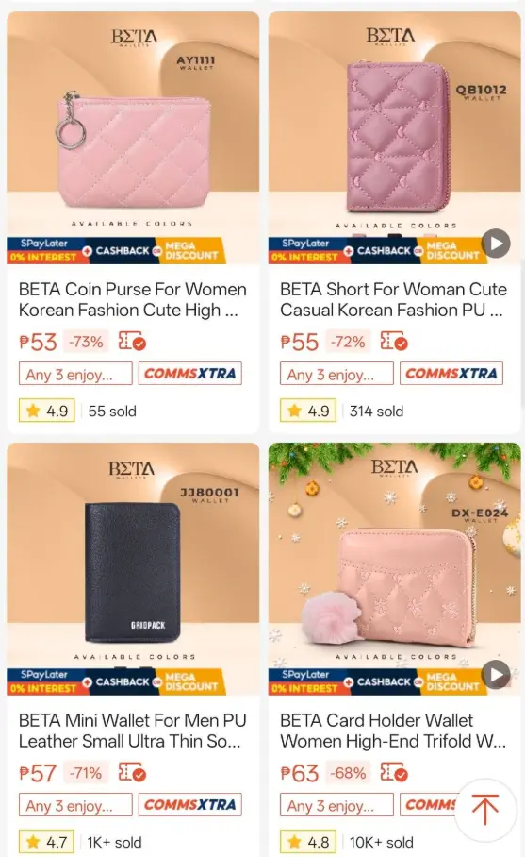The height and width of the screenshot is (857, 525).
Task: Tap voucher icon beside ₱63 price
Action: (x=394, y=773)
